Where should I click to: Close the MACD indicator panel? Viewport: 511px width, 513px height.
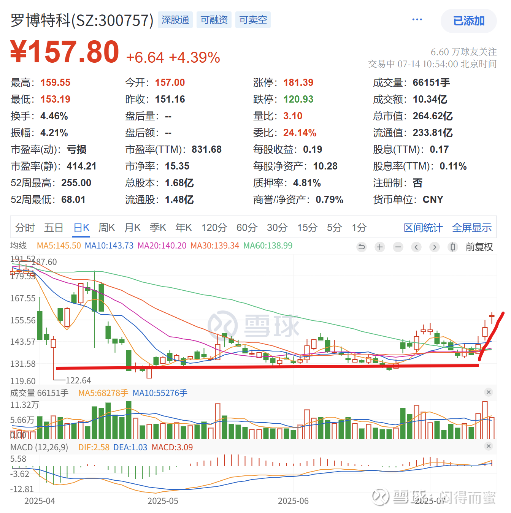tap(489, 446)
